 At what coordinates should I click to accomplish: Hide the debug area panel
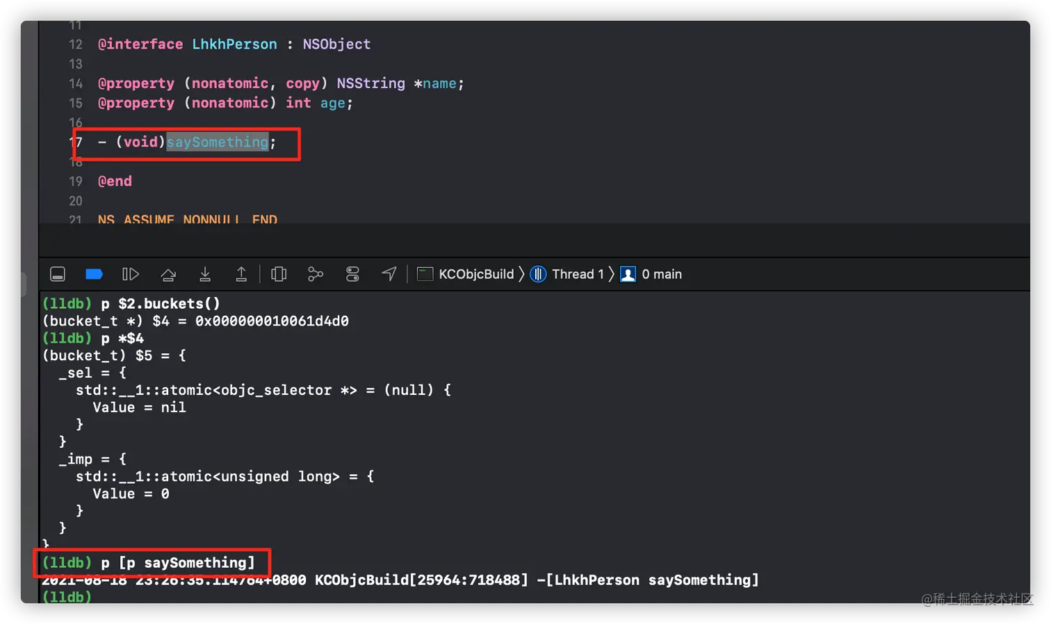[x=58, y=274]
